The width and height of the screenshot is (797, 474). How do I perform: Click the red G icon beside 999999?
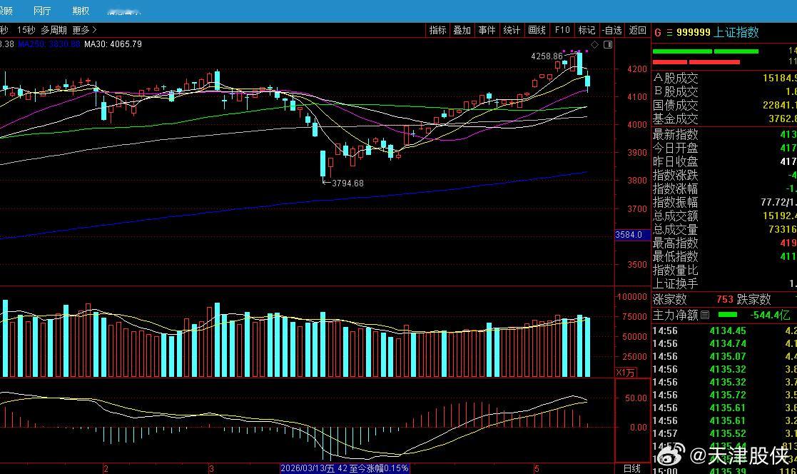pyautogui.click(x=658, y=33)
